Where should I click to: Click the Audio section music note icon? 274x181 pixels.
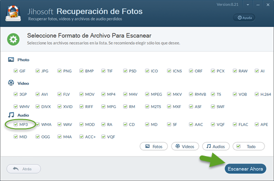point(11,115)
